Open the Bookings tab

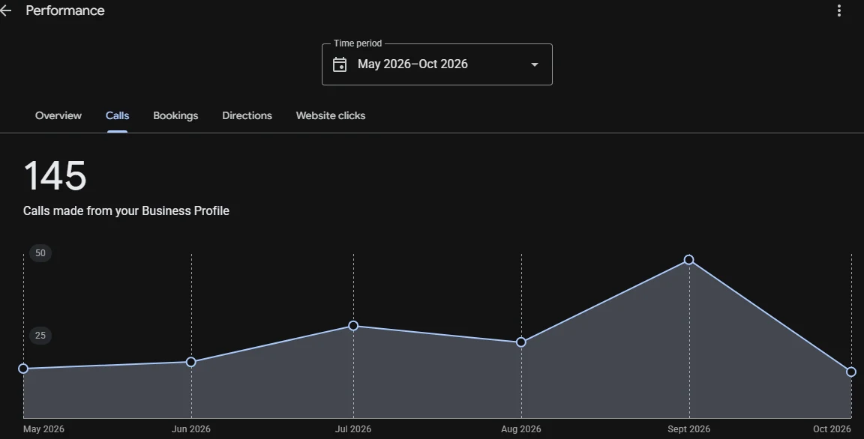175,115
